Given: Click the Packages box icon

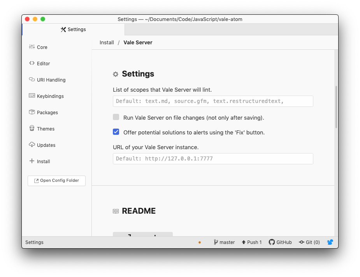Looking at the screenshot, I should point(32,112).
